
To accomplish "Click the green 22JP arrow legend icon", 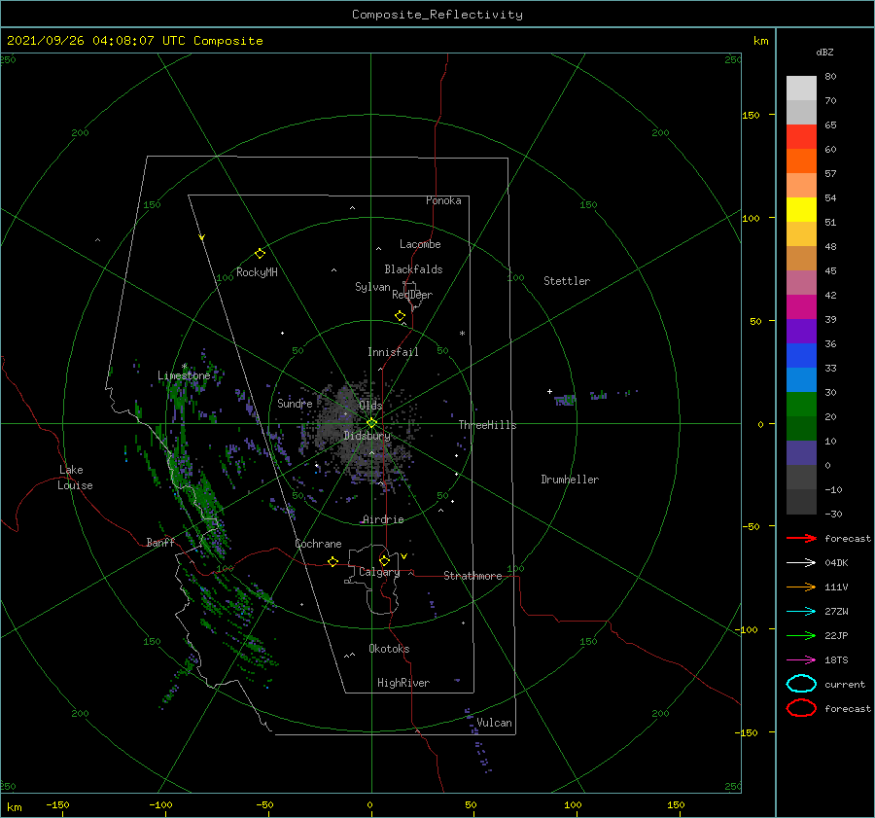I will tap(801, 635).
